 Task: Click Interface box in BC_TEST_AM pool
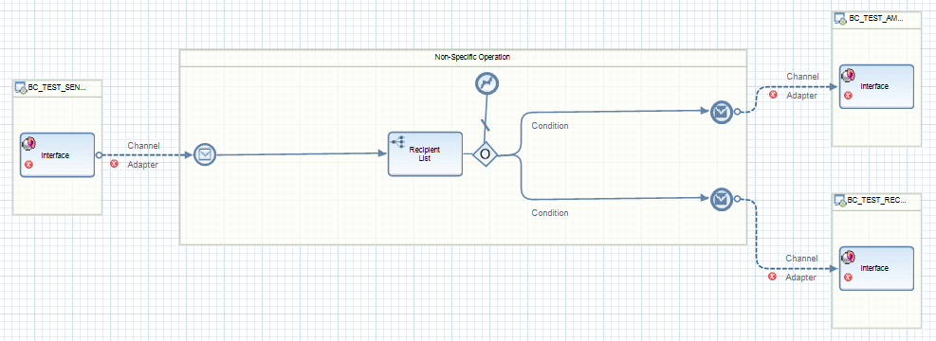pos(876,86)
